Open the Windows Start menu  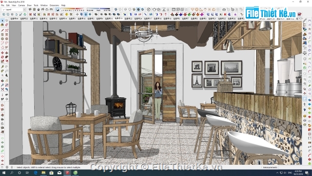coord(3,173)
